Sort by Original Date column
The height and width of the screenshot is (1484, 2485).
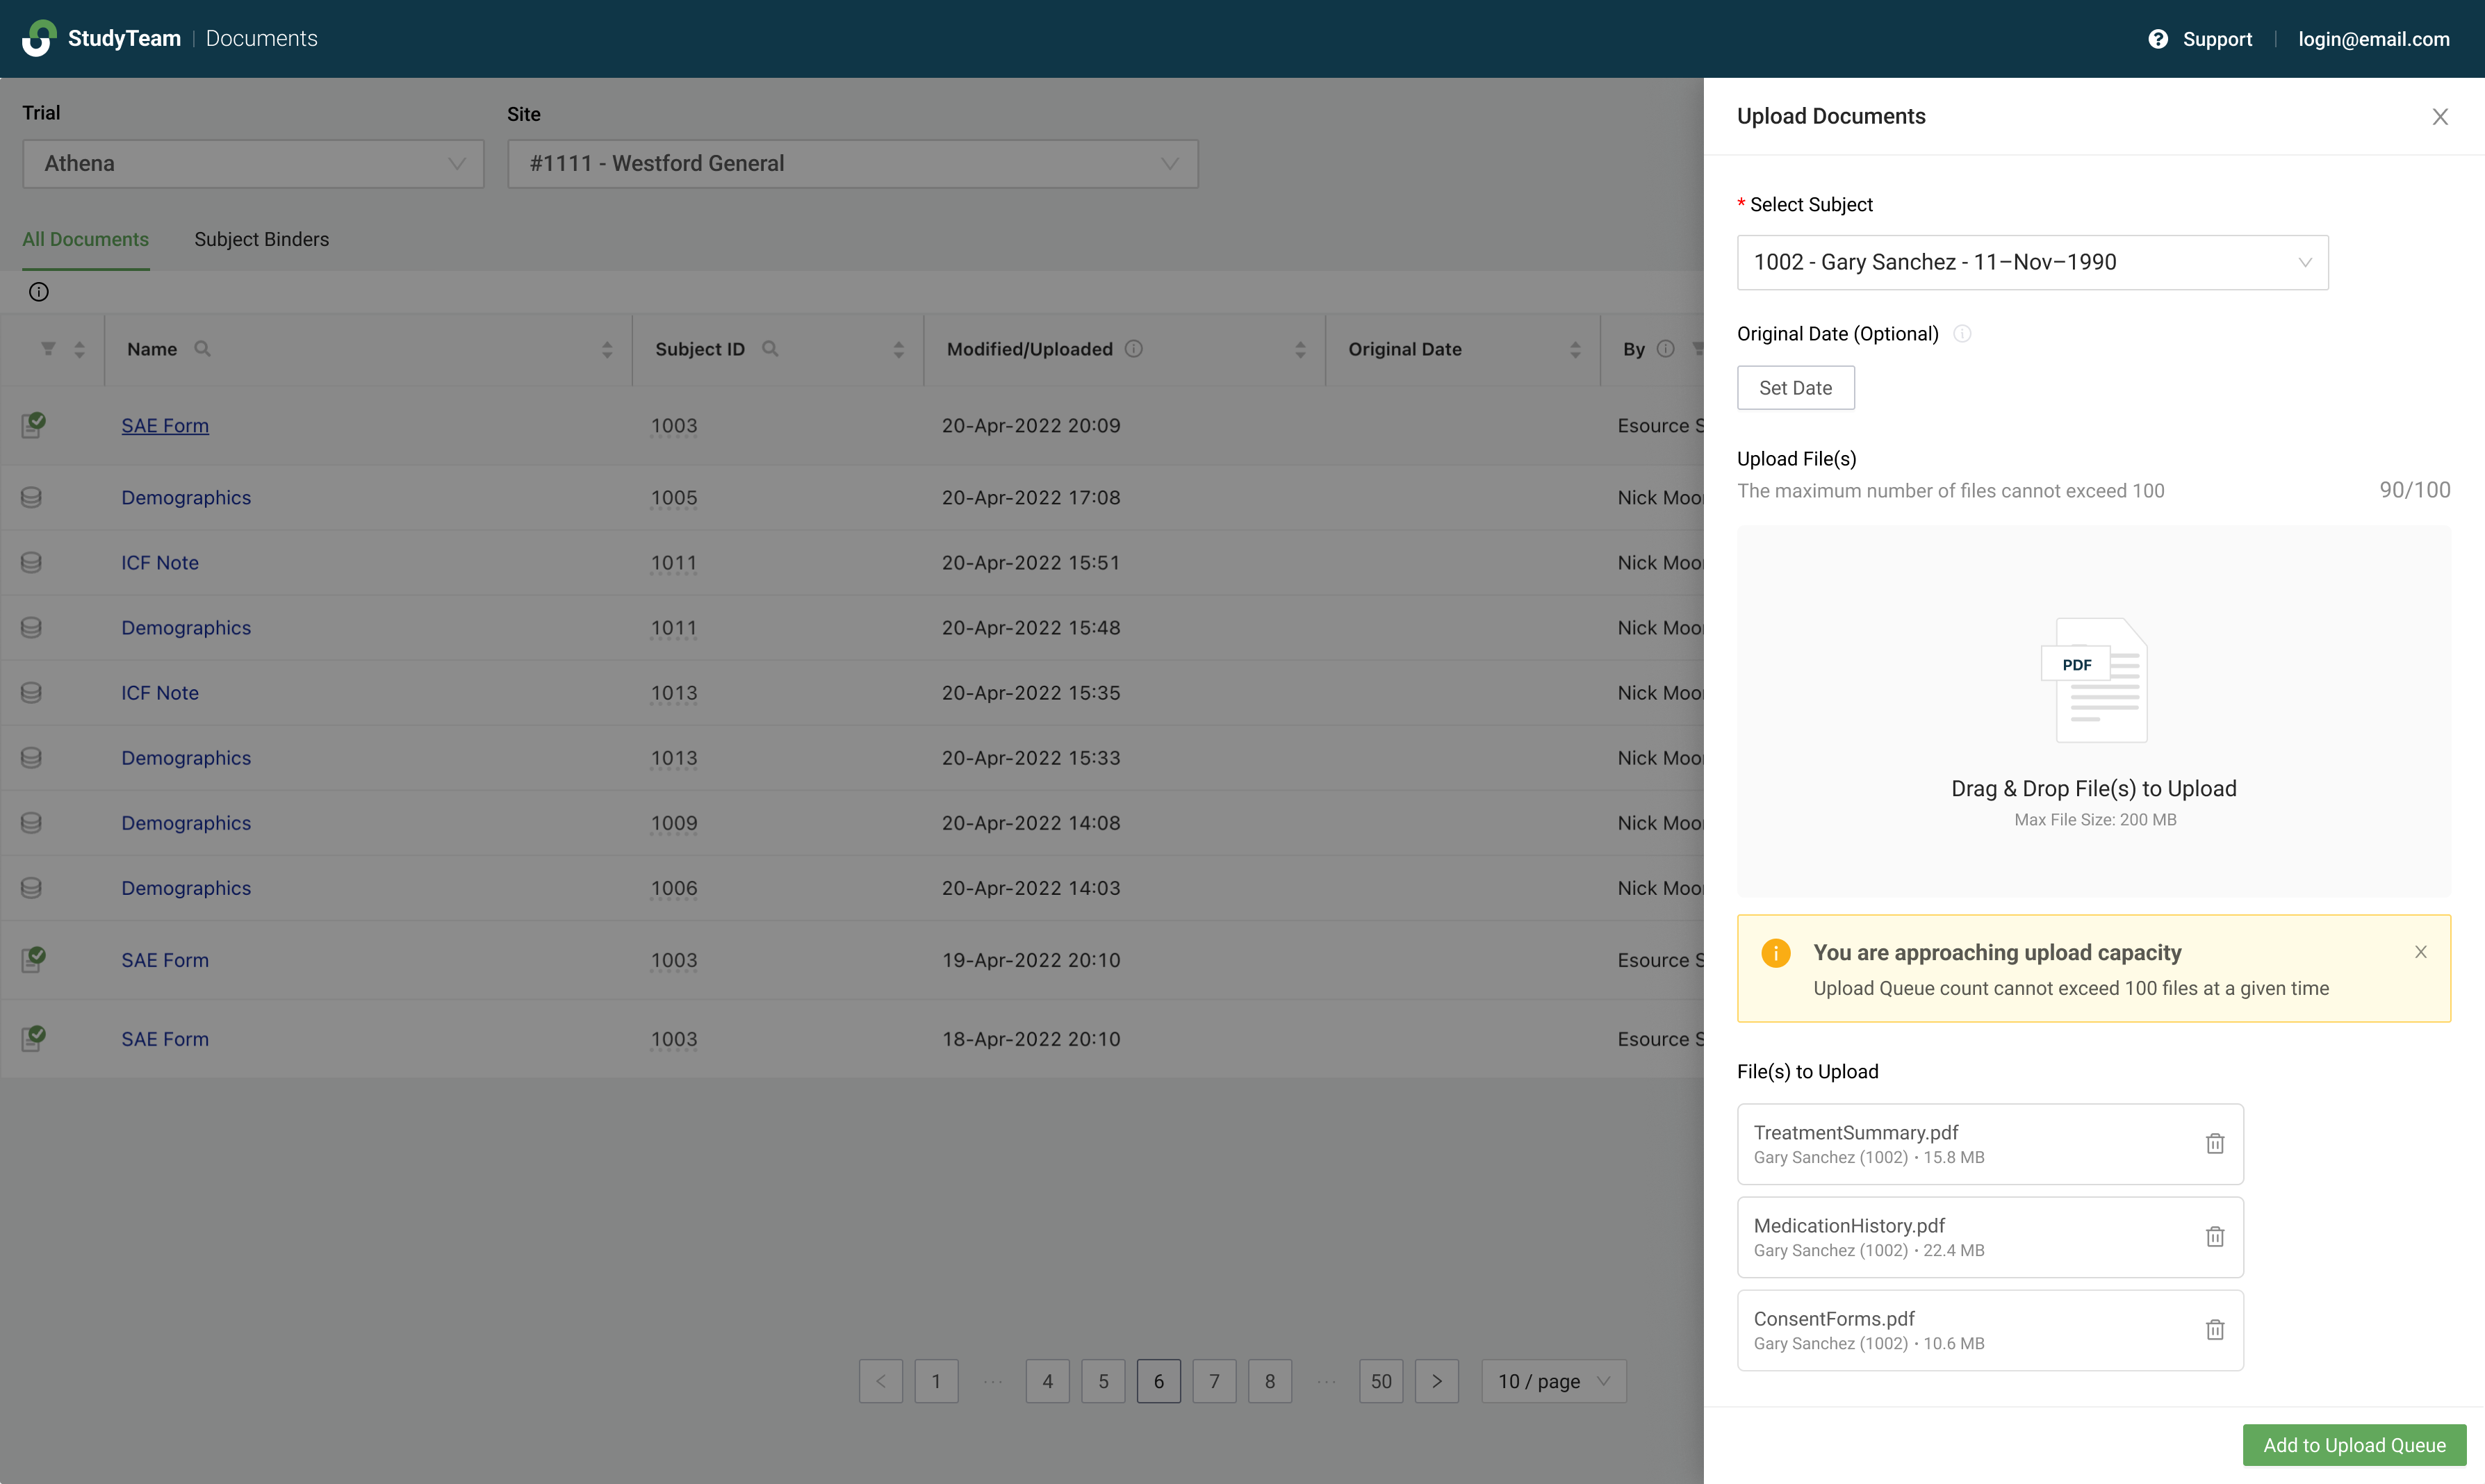pos(1574,349)
